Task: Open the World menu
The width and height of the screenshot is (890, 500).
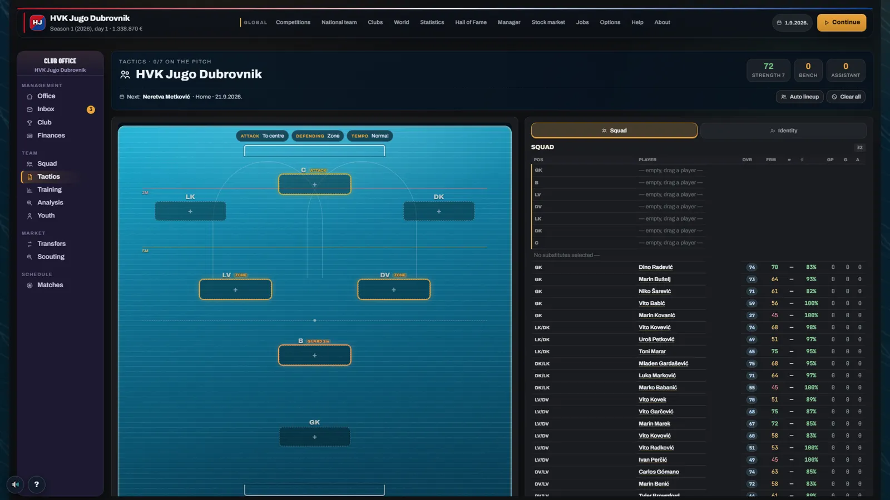Action: (402, 23)
